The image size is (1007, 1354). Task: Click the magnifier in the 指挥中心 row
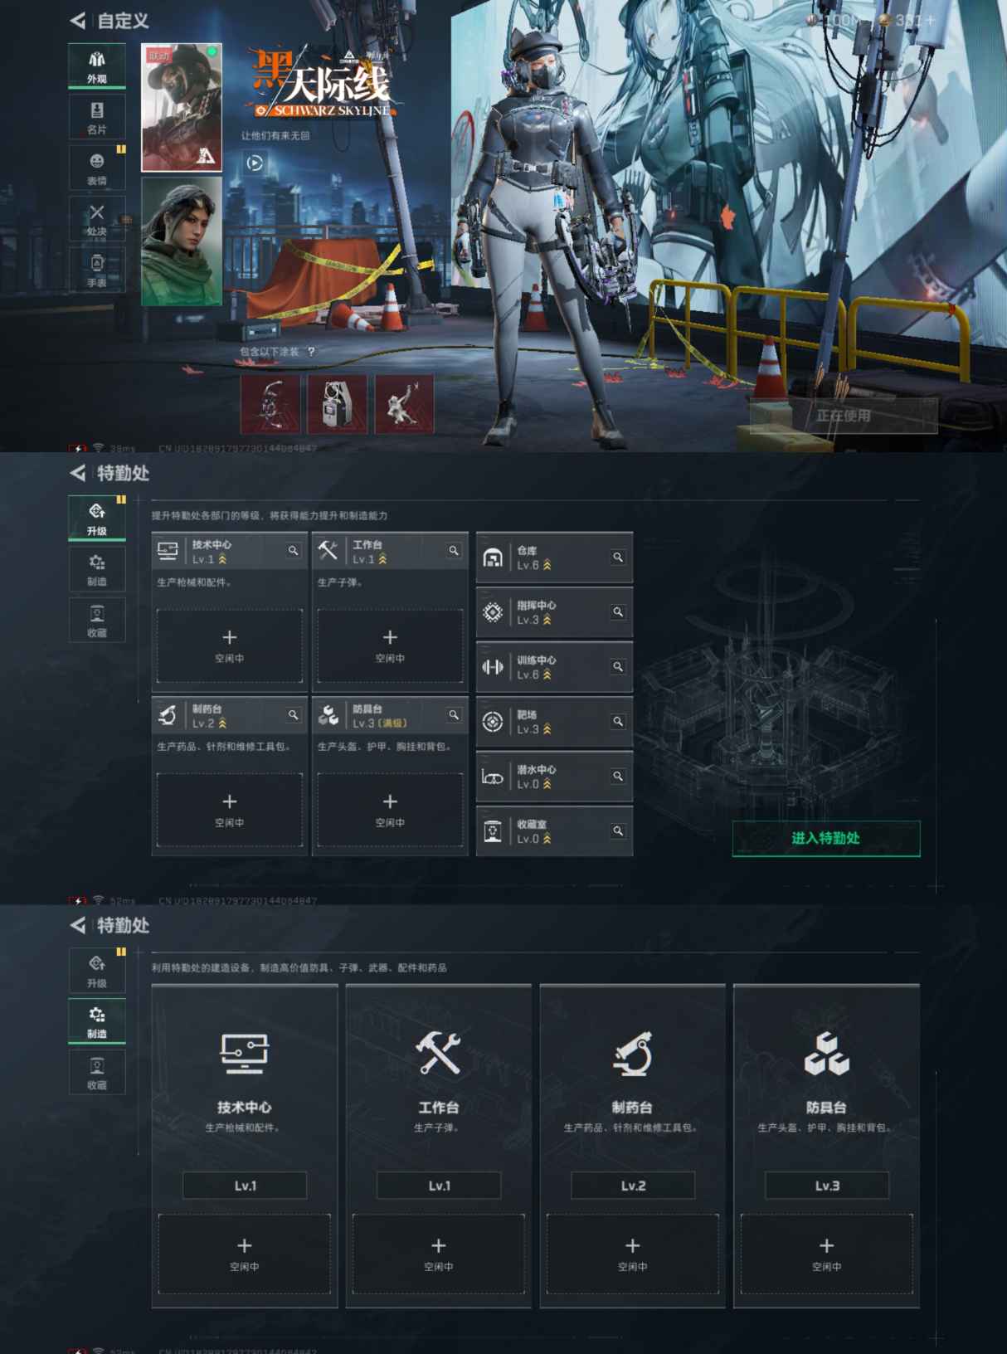(x=618, y=612)
